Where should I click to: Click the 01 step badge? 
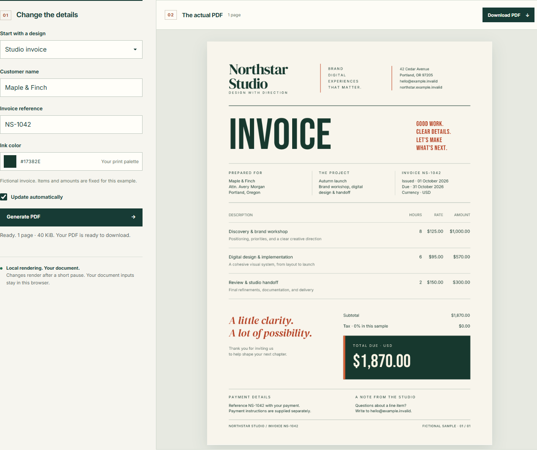pyautogui.click(x=5, y=15)
